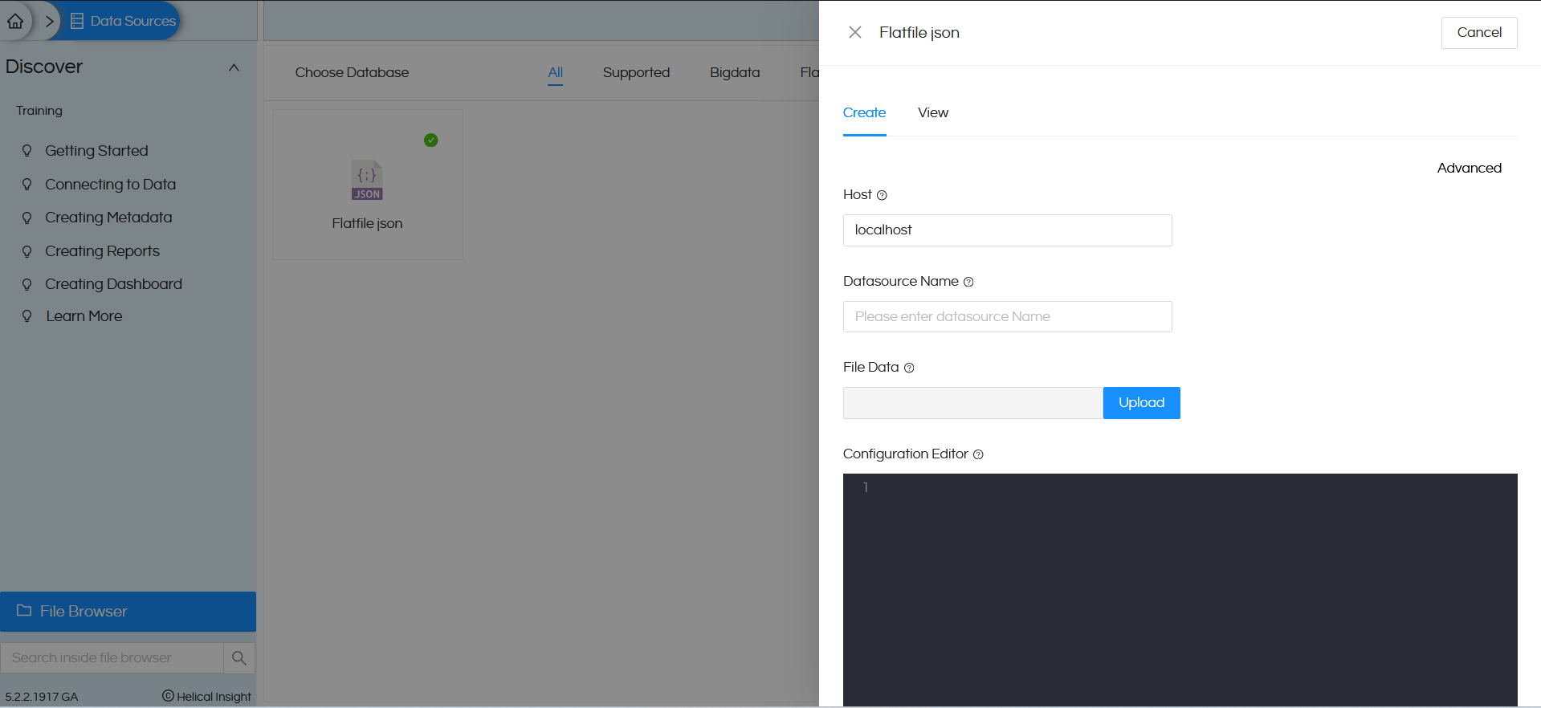Click lightbulb icon beside Learn More
This screenshot has width=1541, height=708.
[26, 316]
